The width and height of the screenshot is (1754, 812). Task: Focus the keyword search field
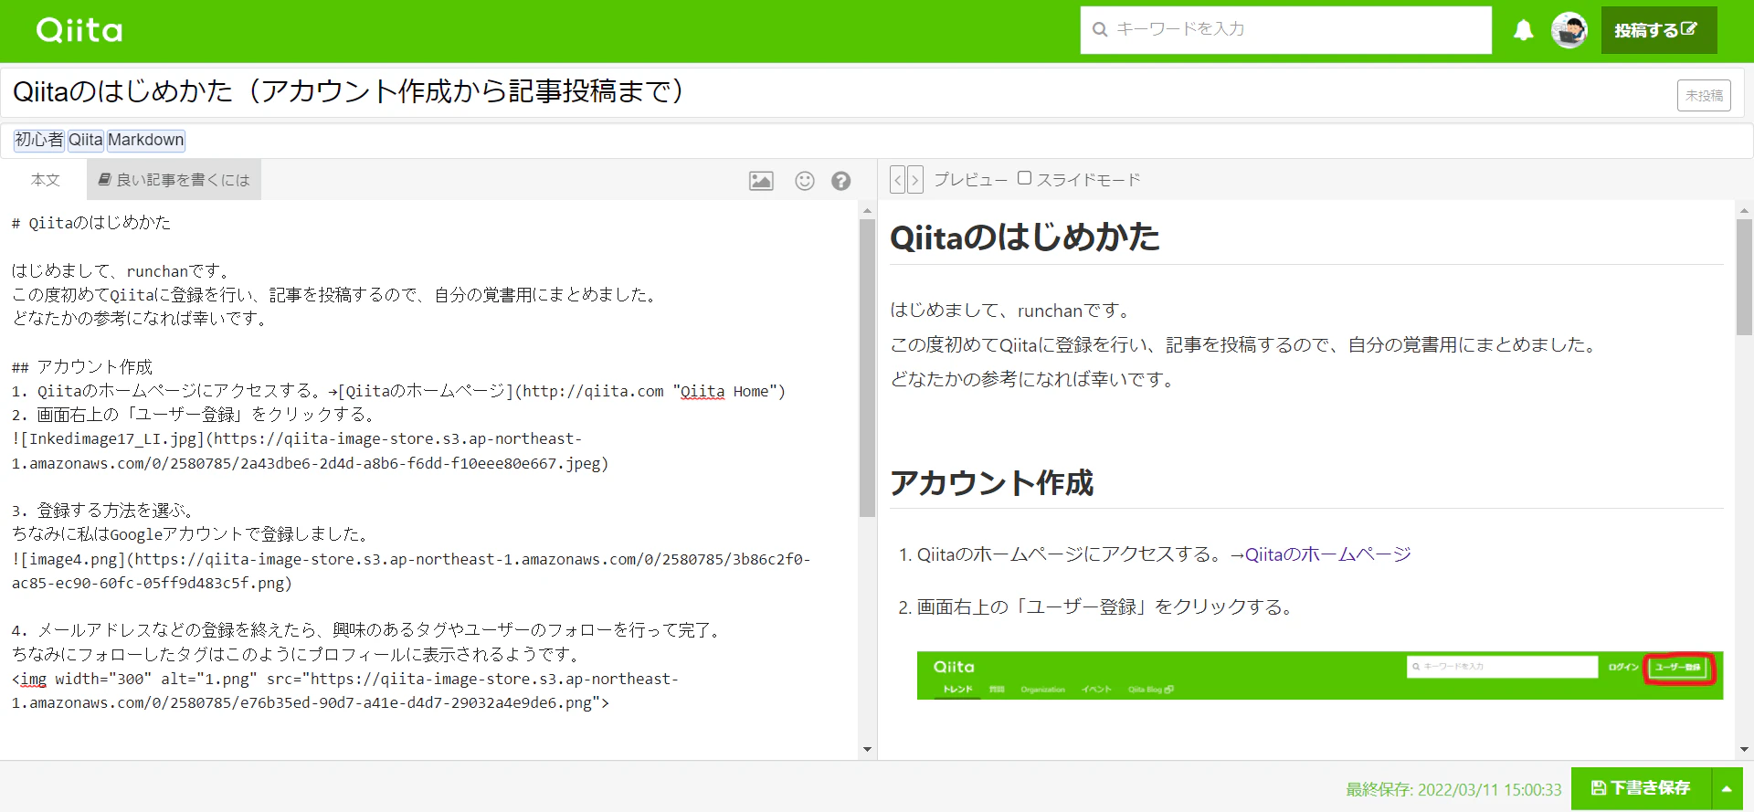pyautogui.click(x=1285, y=30)
